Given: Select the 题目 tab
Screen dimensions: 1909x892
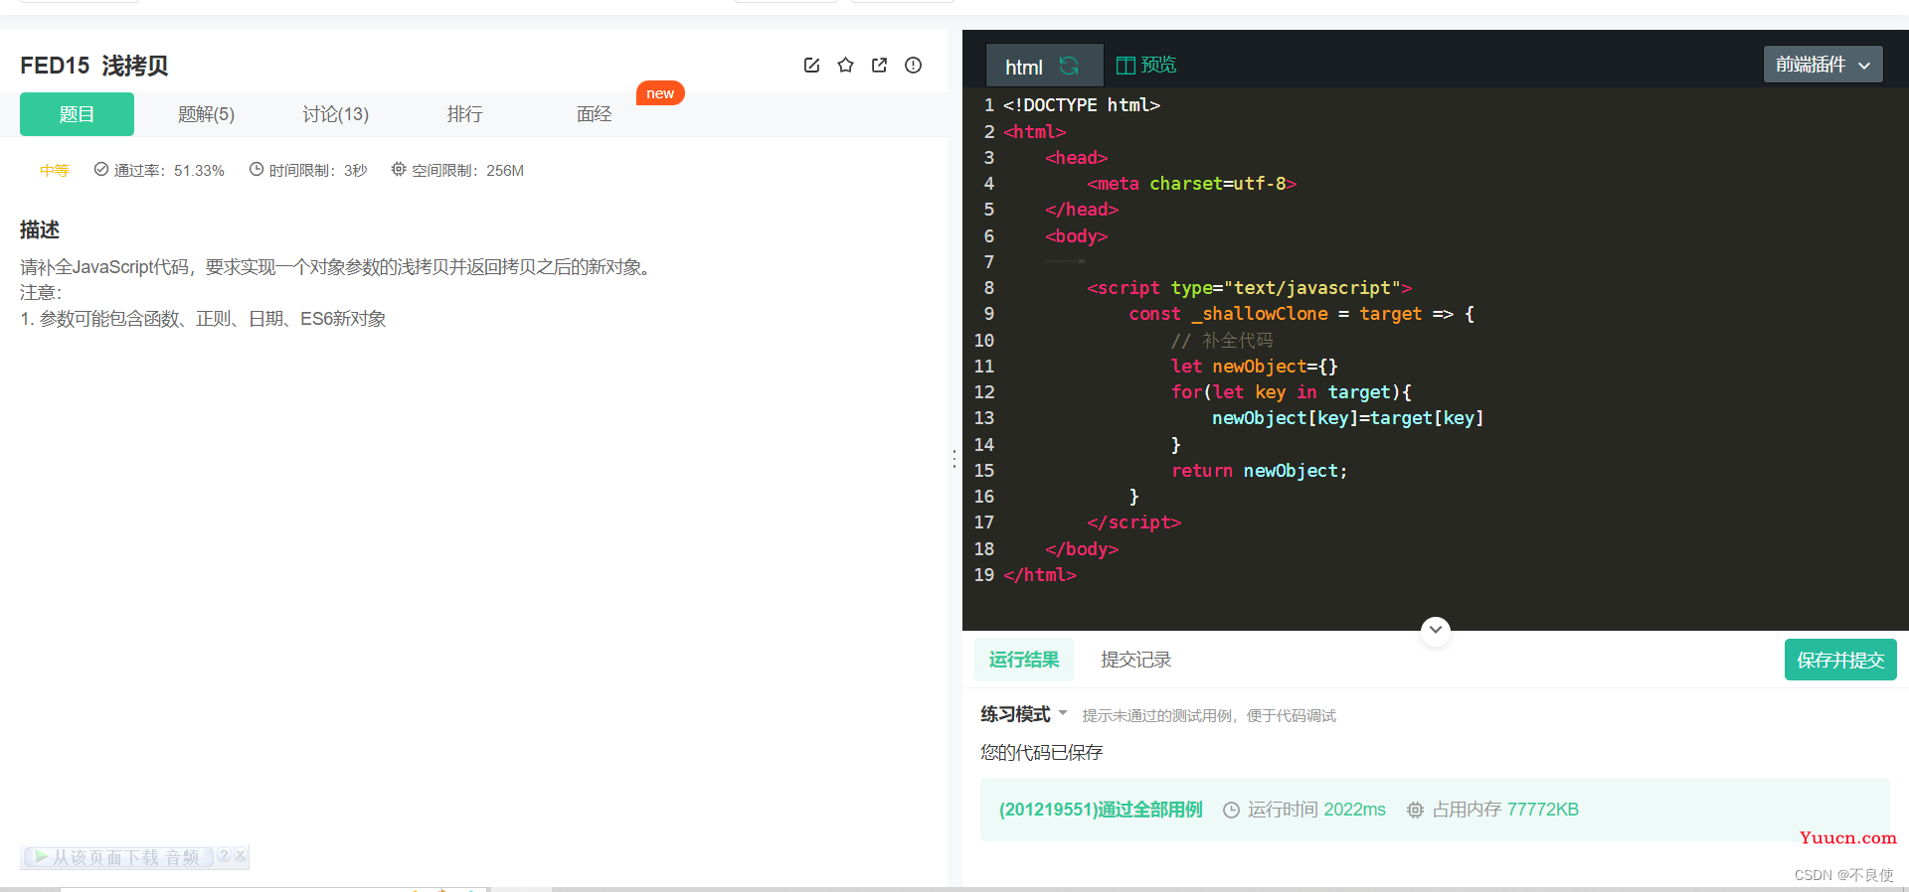Looking at the screenshot, I should (77, 114).
